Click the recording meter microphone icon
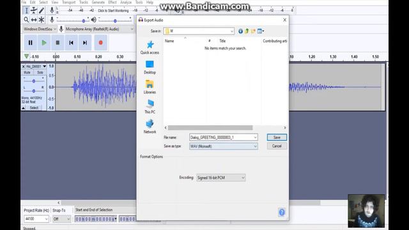The width and height of the screenshot is (409, 230). point(52,10)
